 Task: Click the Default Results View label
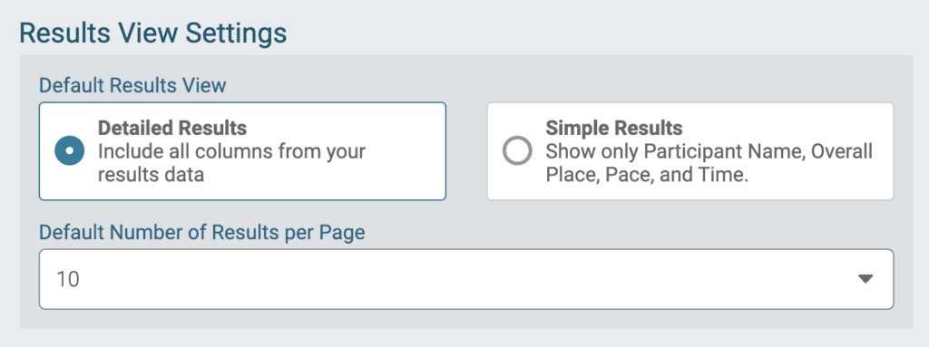[132, 85]
